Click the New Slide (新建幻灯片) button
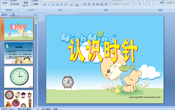This screenshot has height=110, width=175. [x=26, y=4]
